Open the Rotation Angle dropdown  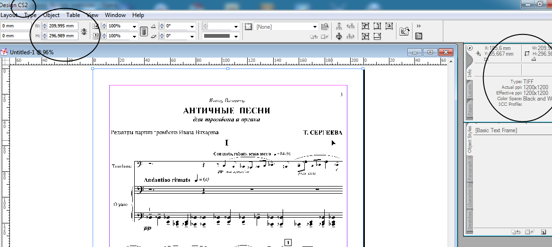192,26
